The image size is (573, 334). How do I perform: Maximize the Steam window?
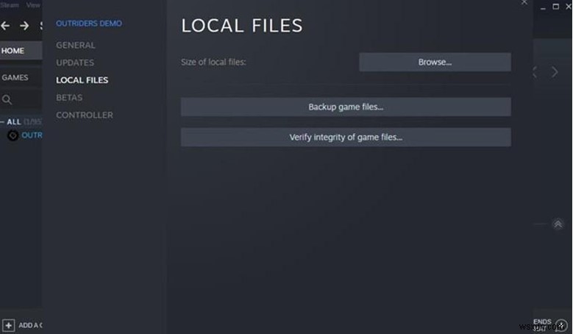[555, 7]
